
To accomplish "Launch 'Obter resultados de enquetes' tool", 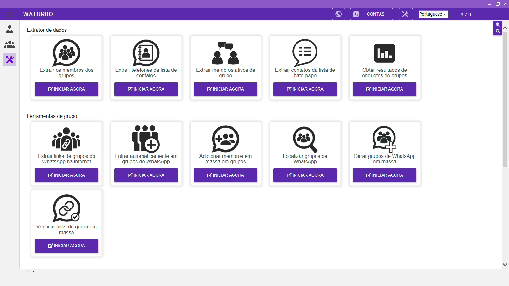I will coord(384,89).
